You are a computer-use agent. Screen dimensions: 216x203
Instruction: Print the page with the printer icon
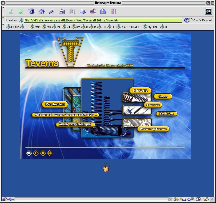click(x=83, y=11)
